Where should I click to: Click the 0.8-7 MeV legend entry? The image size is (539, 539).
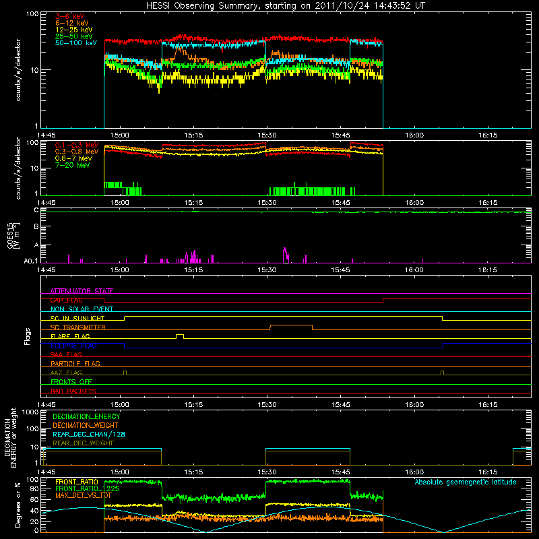73,158
